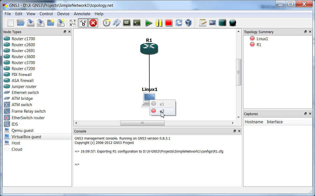Click Import/Export configs toolbar icon

point(61,23)
